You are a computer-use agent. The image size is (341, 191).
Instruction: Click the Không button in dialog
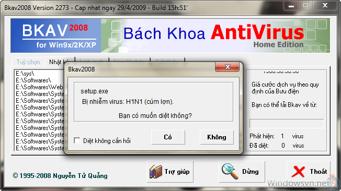pyautogui.click(x=217, y=137)
